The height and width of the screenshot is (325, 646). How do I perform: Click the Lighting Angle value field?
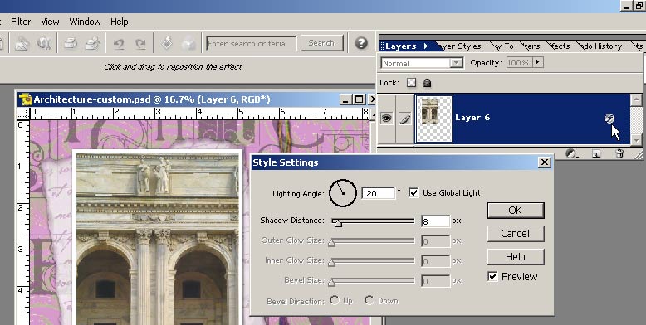(378, 192)
